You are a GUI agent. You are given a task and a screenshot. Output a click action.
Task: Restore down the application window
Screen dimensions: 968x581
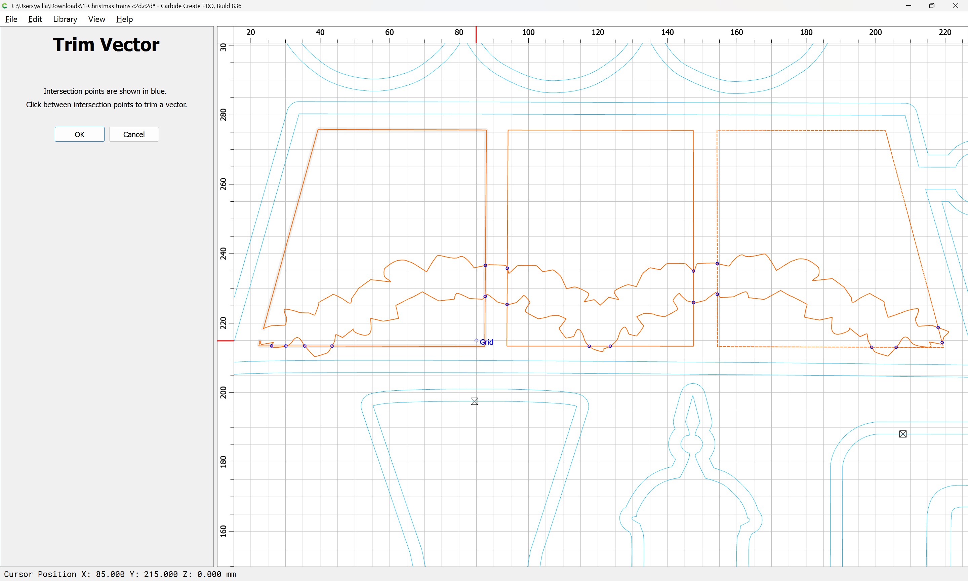coord(932,6)
